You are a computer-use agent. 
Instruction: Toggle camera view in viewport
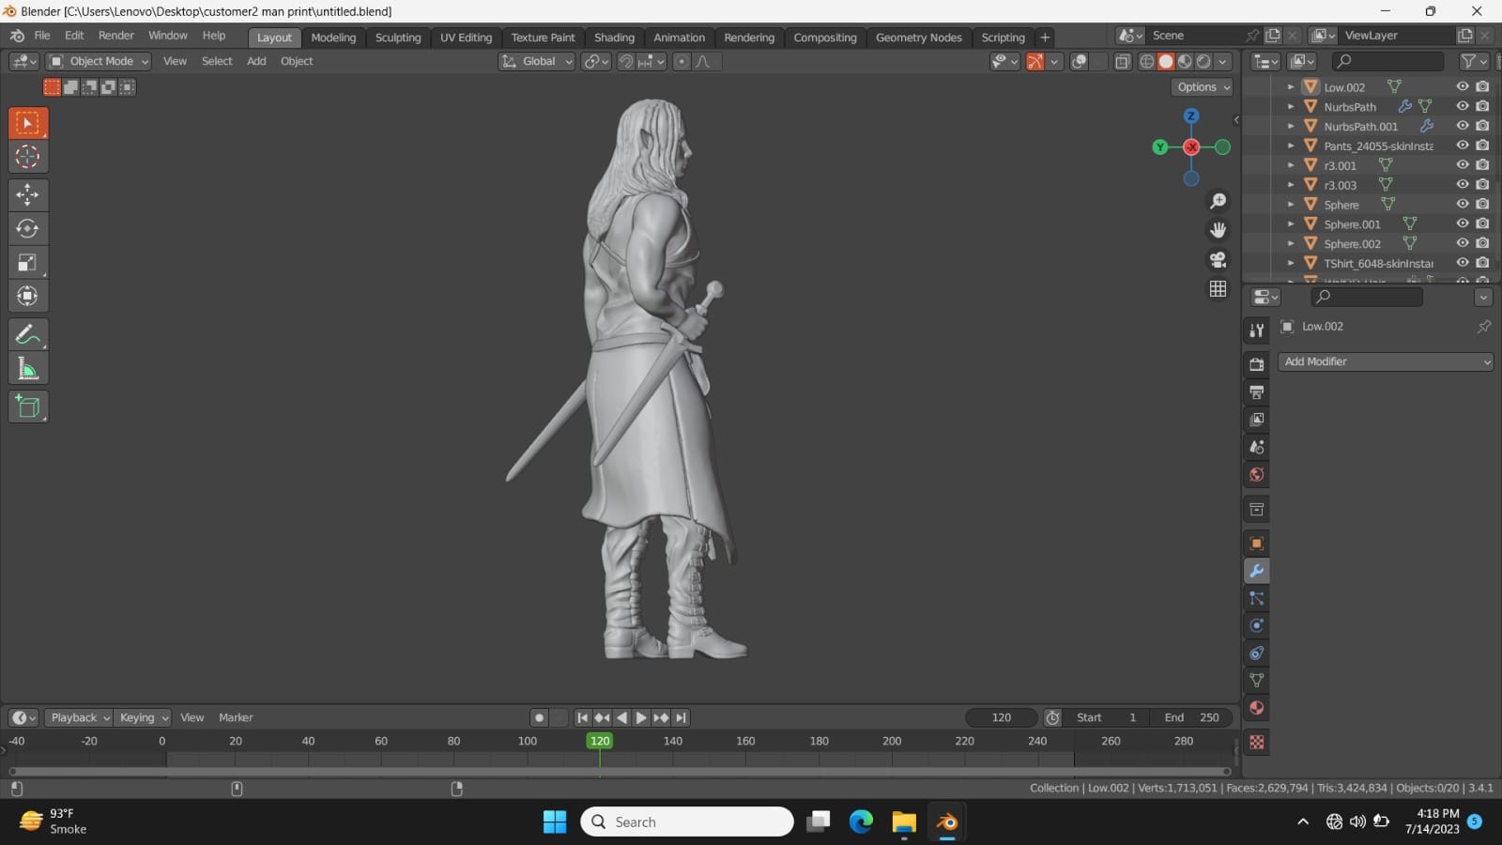tap(1218, 259)
